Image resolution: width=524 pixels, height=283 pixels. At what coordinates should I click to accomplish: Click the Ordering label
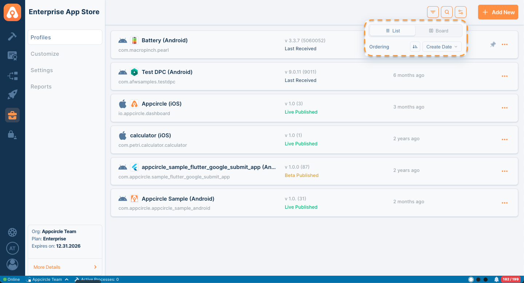pyautogui.click(x=379, y=47)
